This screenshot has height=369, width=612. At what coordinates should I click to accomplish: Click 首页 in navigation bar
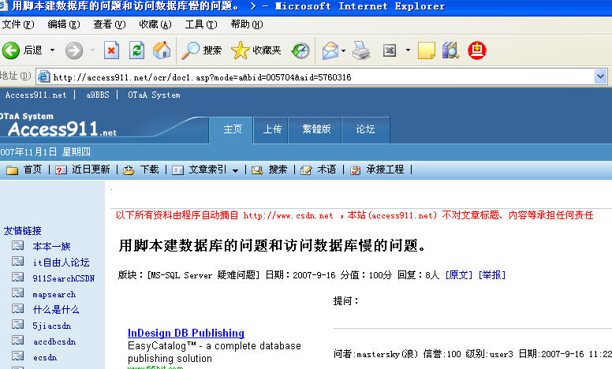[32, 170]
